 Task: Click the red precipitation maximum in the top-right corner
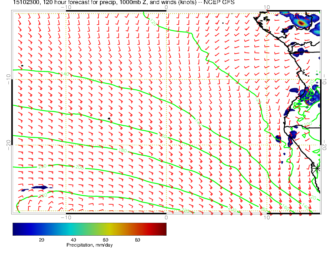301,23
